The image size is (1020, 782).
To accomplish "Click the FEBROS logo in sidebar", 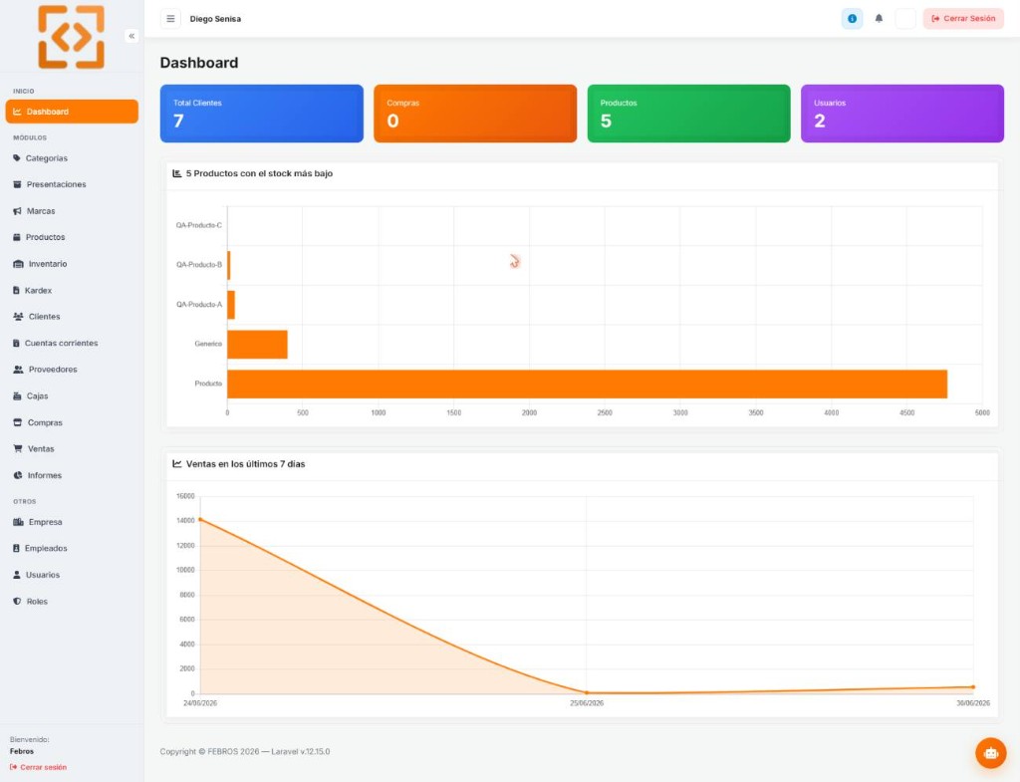I will (x=71, y=37).
